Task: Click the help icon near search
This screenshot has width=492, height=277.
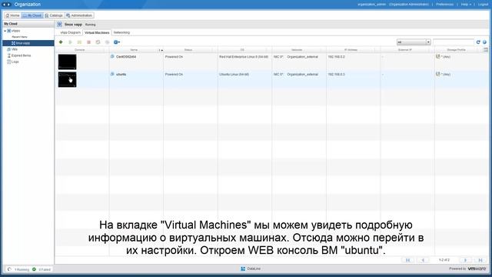Action: click(x=485, y=42)
